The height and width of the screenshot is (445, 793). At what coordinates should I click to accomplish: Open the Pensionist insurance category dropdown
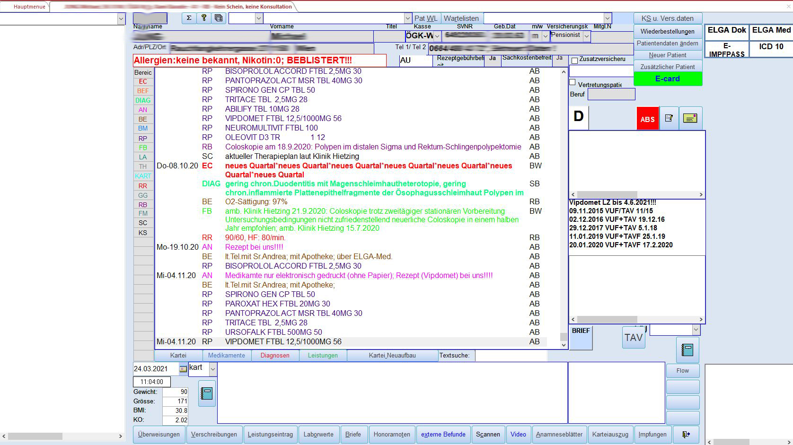(x=587, y=36)
